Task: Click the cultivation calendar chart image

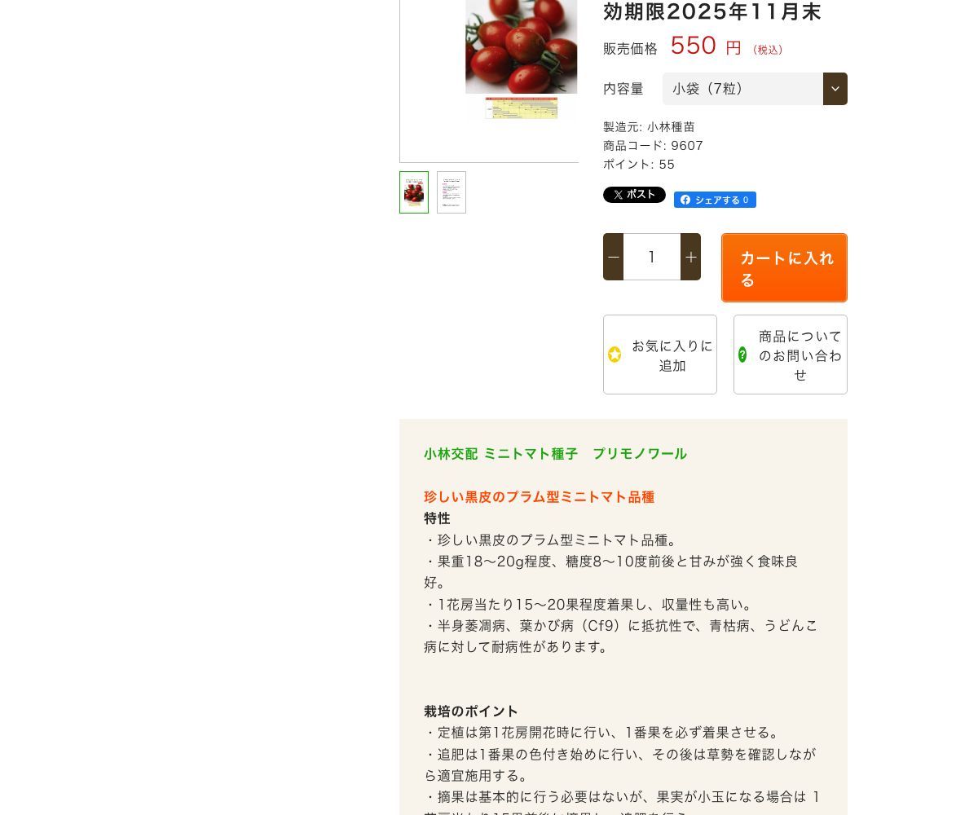Action: click(x=522, y=108)
